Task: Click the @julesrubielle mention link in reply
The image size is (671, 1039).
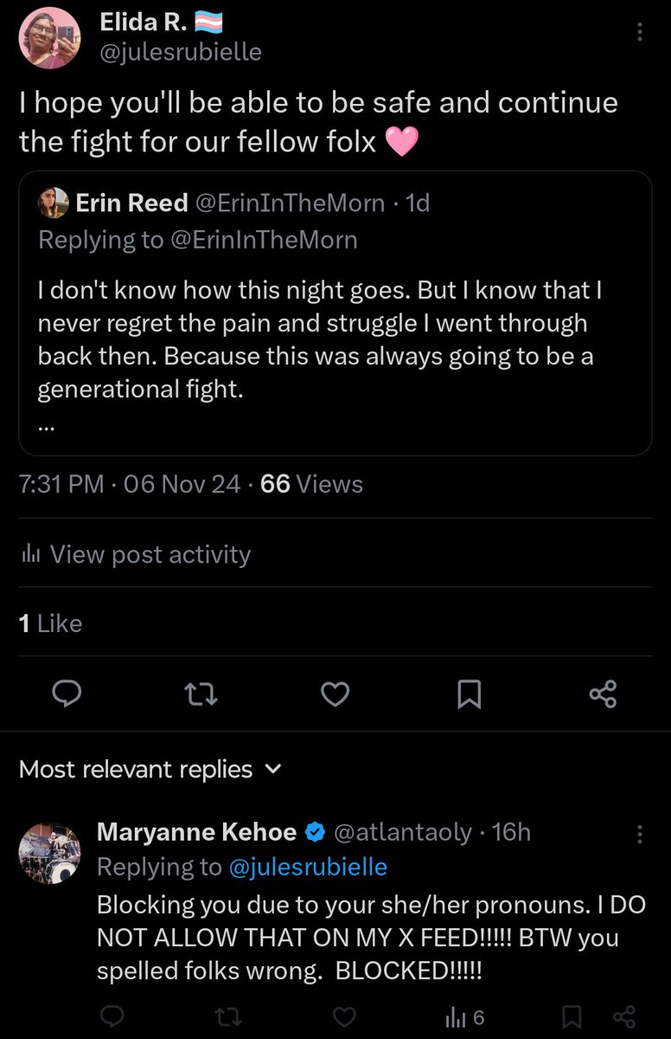Action: (x=308, y=866)
